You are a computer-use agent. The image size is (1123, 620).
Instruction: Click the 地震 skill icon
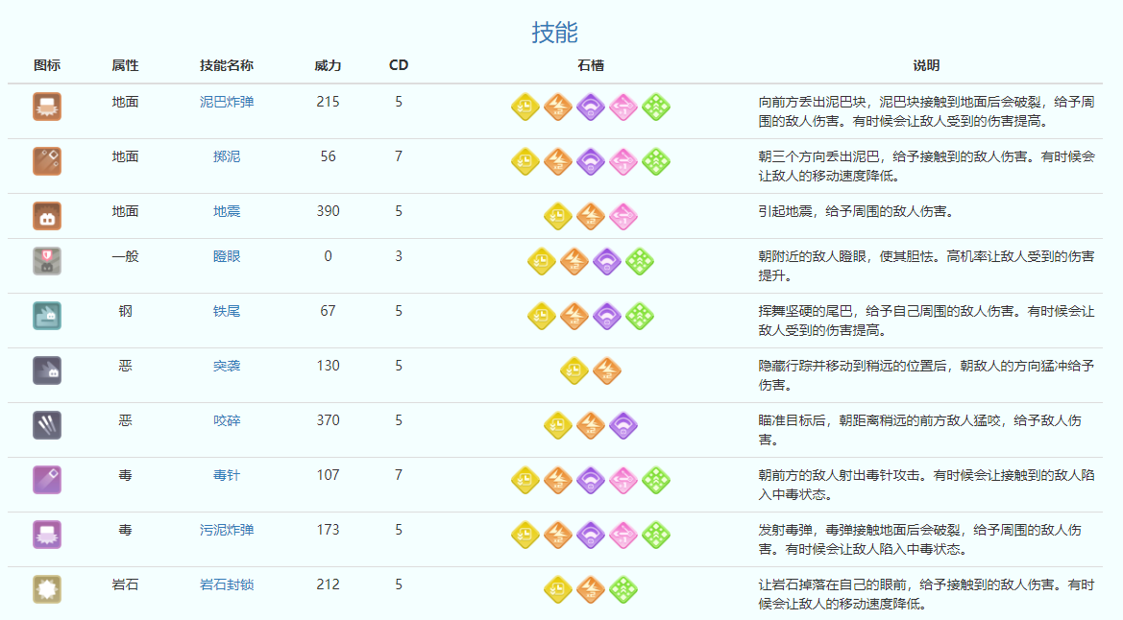(47, 216)
